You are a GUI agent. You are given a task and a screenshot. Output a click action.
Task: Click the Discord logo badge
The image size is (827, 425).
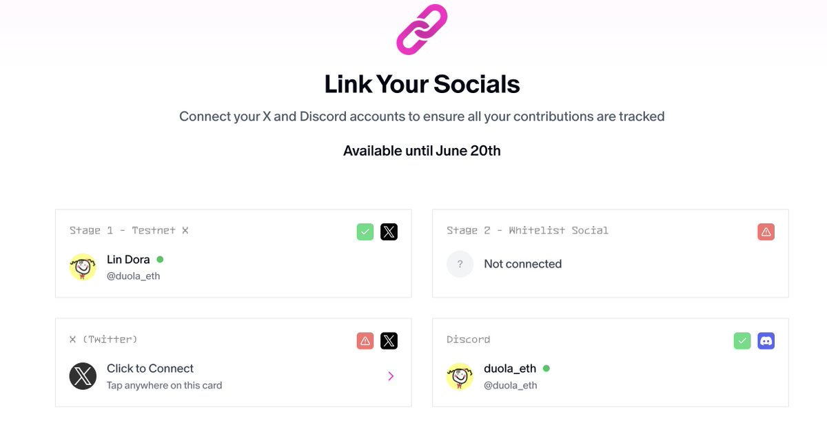point(766,341)
